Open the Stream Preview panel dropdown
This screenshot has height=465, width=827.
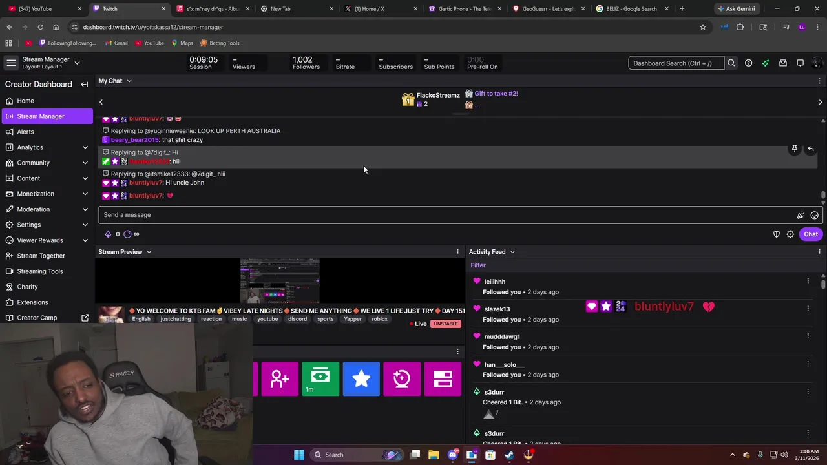click(149, 252)
